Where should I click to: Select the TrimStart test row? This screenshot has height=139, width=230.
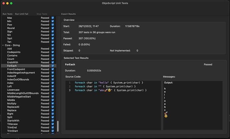[29, 131]
